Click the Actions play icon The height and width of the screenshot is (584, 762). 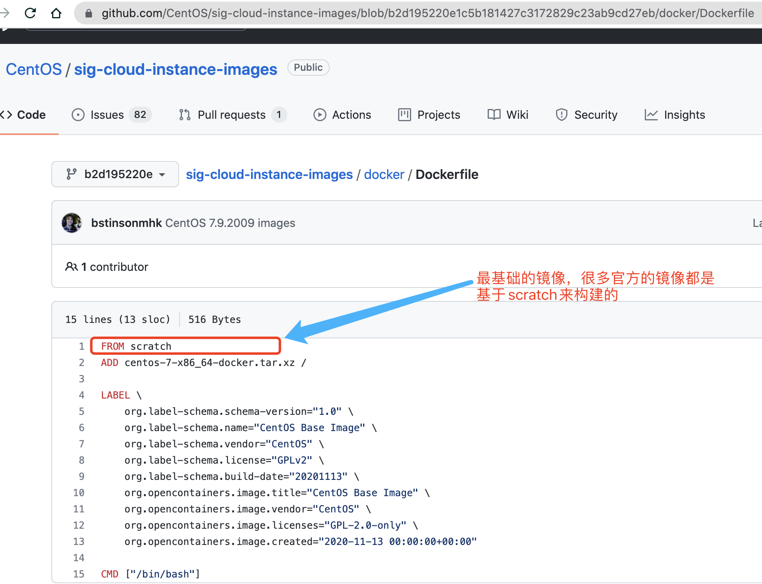pos(320,115)
